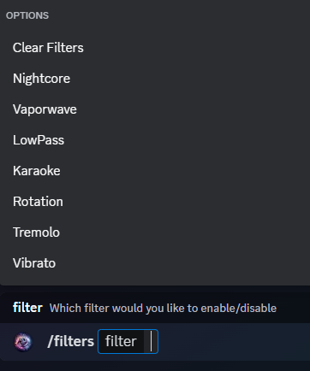Click the music bot avatar icon
The width and height of the screenshot is (310, 371).
tap(23, 342)
